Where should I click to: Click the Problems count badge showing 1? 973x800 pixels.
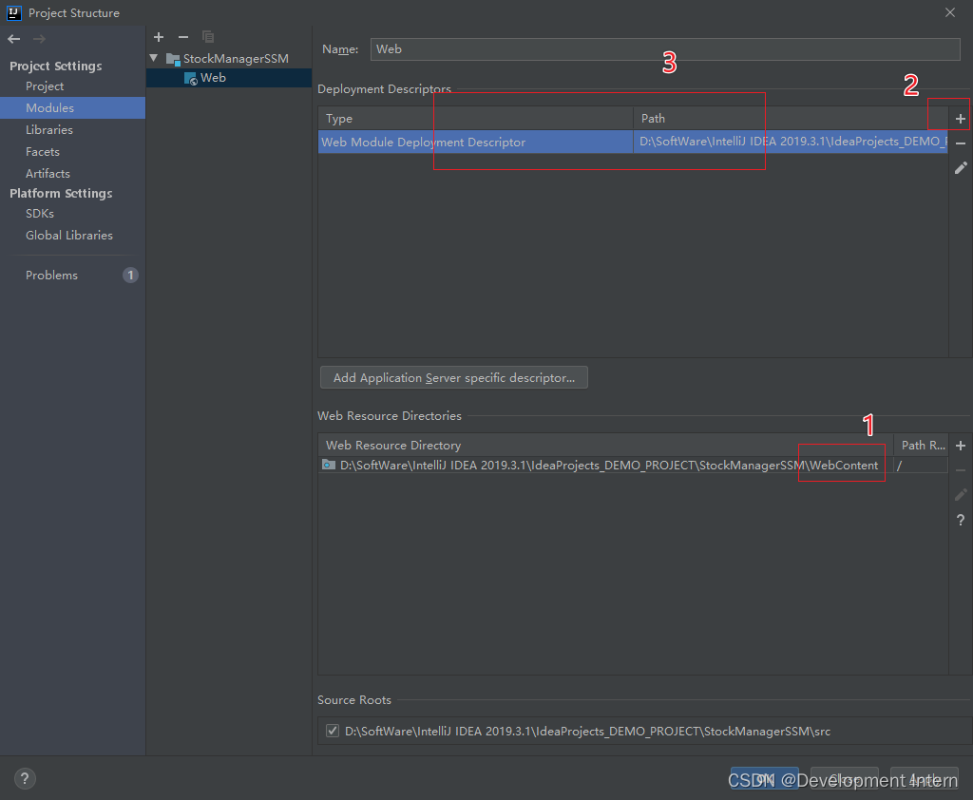coord(130,275)
